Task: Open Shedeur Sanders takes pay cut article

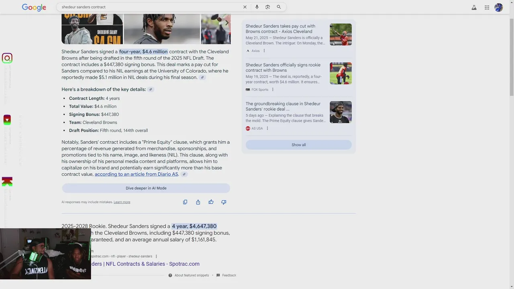Action: [x=280, y=29]
